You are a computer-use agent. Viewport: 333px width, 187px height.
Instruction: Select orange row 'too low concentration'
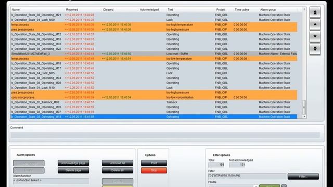point(154,98)
